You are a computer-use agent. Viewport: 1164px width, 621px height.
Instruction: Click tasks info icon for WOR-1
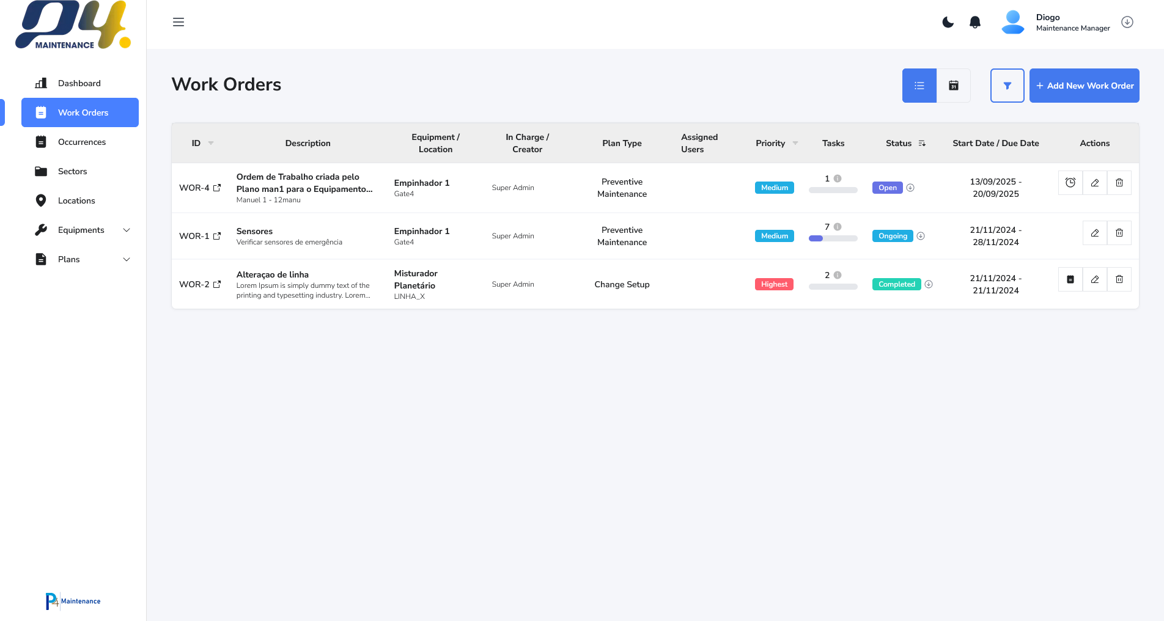point(838,227)
